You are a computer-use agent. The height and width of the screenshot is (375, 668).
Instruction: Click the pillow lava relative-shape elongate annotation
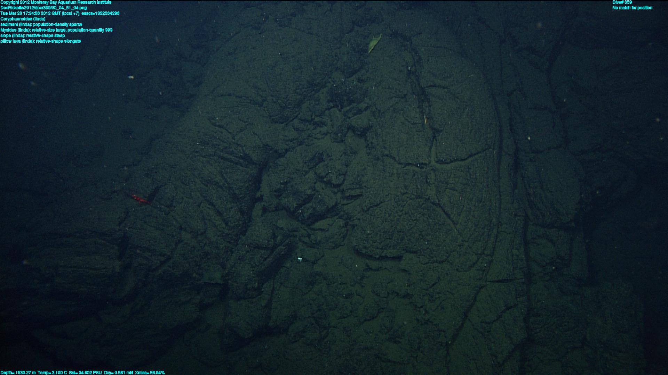pyautogui.click(x=40, y=41)
